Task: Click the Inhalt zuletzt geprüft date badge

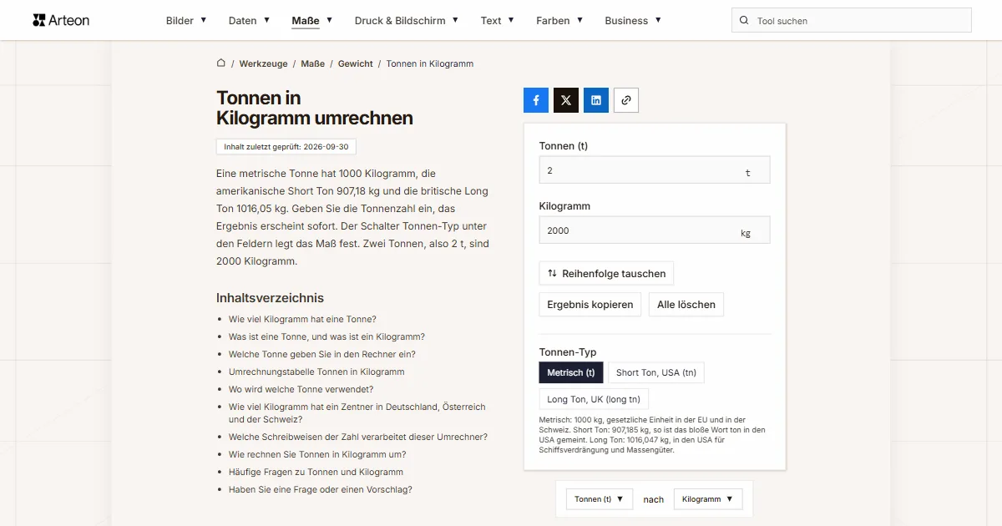Action: (x=286, y=147)
